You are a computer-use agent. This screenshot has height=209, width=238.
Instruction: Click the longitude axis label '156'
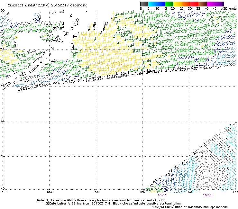[96, 192]
